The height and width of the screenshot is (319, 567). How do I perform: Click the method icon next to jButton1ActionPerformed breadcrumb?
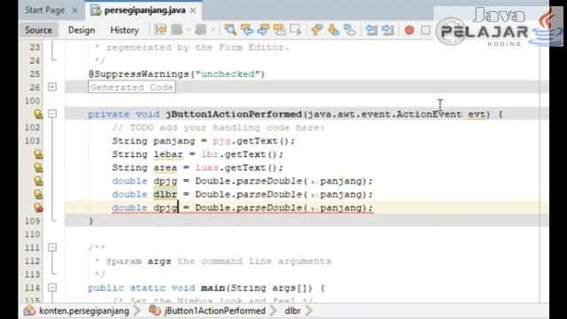pos(155,310)
